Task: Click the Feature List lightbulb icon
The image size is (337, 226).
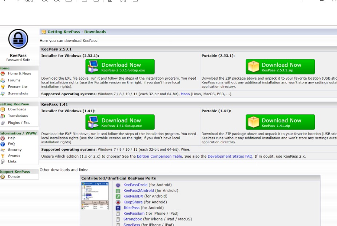Action: click(3, 87)
